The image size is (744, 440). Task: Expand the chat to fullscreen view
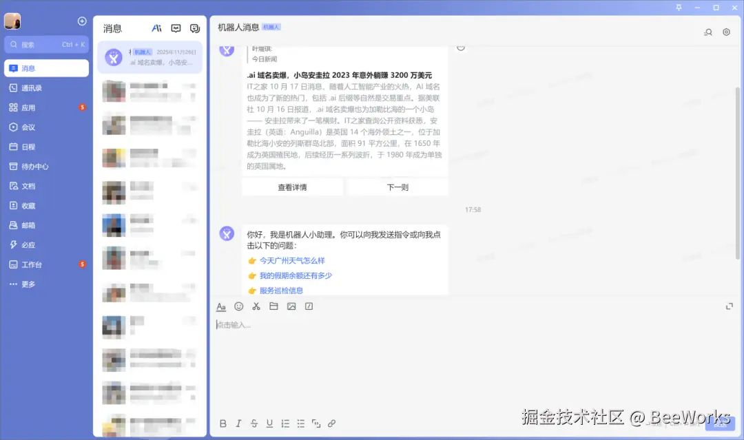coord(730,305)
